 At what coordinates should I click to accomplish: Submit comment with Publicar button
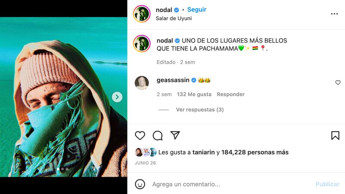pyautogui.click(x=327, y=184)
